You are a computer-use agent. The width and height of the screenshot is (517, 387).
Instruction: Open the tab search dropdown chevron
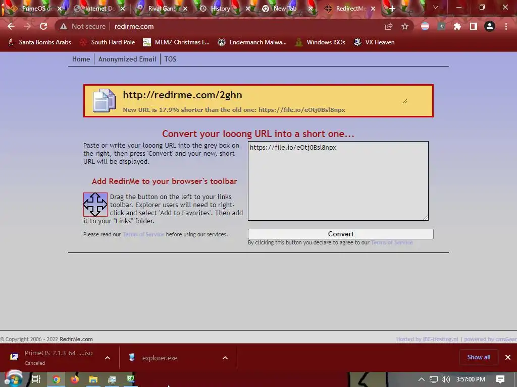(436, 7)
